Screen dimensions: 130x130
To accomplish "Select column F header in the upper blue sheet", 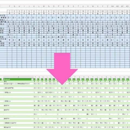I will 9,6.
